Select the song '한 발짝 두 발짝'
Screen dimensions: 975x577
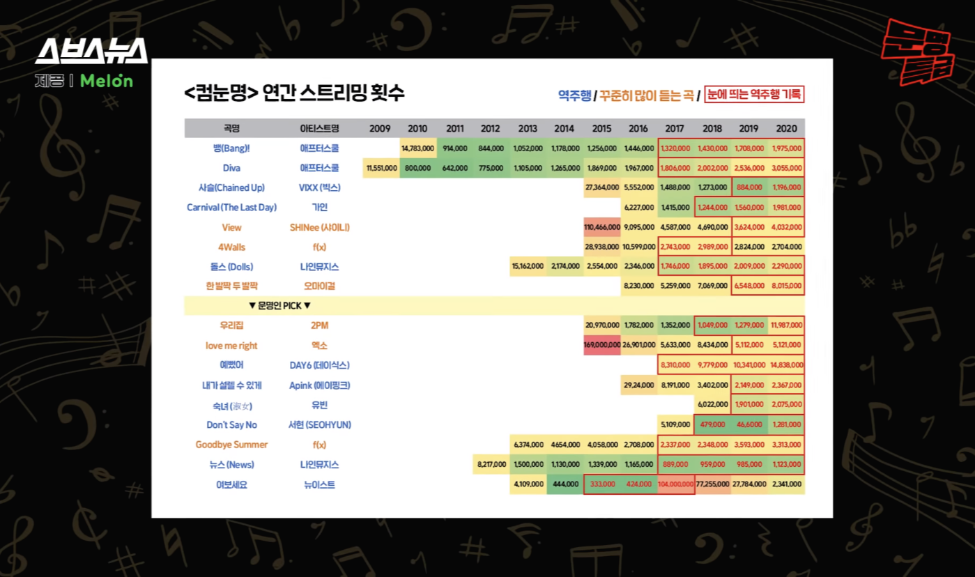[x=232, y=286]
